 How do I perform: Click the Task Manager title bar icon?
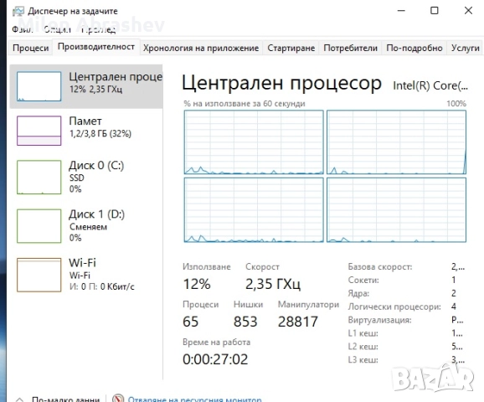click(x=18, y=11)
